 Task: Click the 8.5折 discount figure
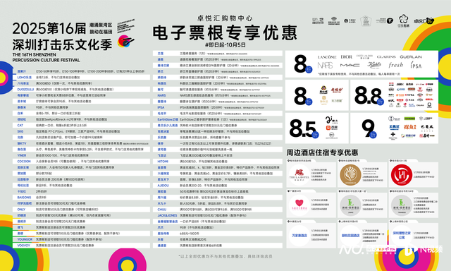pyautogui.click(x=304, y=128)
